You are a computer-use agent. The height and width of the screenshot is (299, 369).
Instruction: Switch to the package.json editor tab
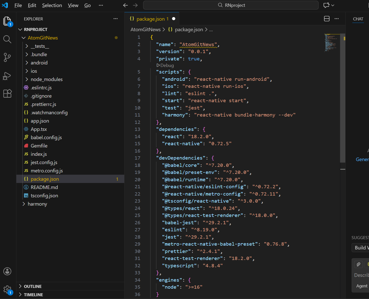(152, 19)
